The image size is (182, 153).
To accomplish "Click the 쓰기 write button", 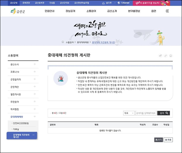I will (159, 140).
